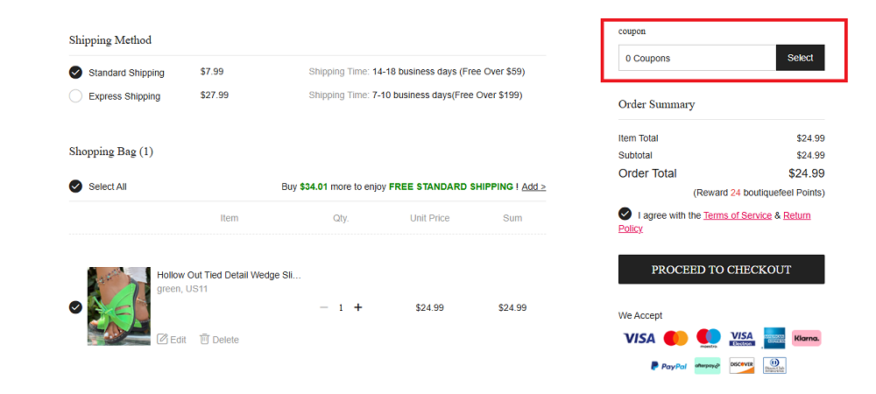
Task: Toggle the Select All checkbox
Action: click(75, 186)
